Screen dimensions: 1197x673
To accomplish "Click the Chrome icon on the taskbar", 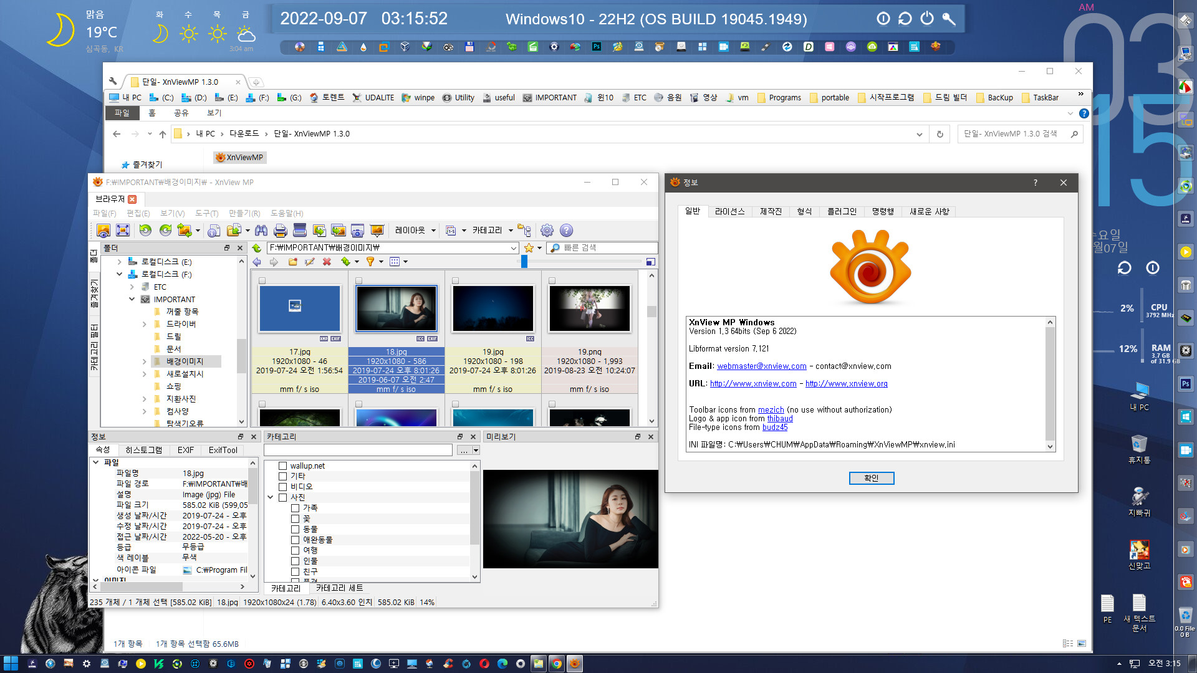I will click(x=557, y=664).
